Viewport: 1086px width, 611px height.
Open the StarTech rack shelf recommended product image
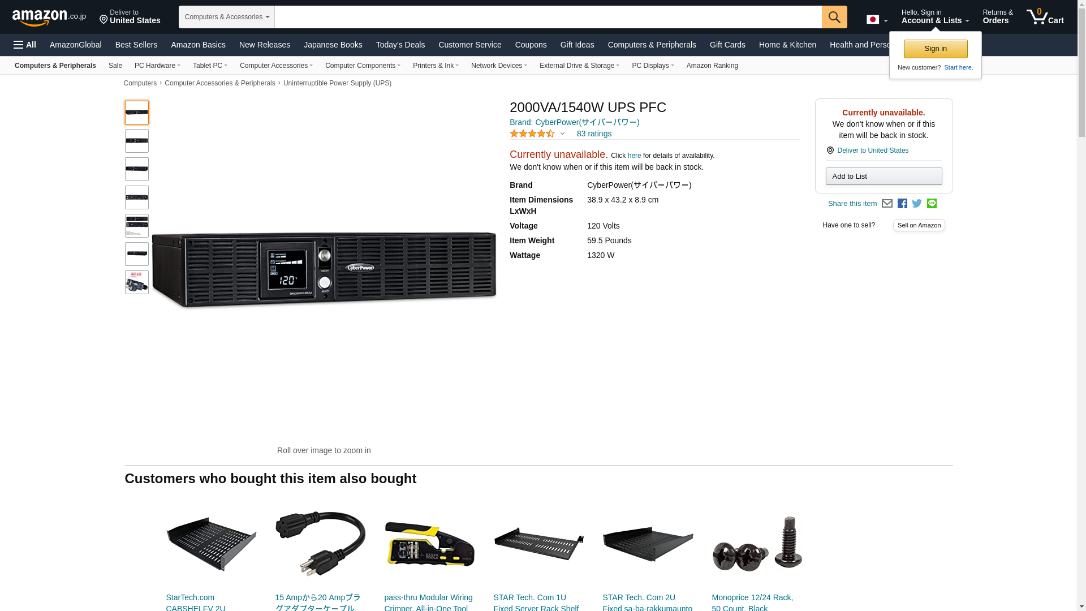(211, 544)
